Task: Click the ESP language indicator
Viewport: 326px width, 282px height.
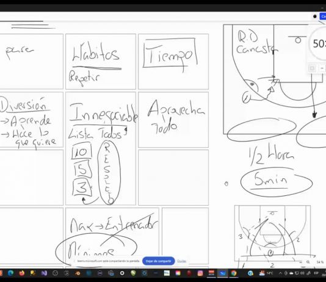Action: pyautogui.click(x=316, y=273)
